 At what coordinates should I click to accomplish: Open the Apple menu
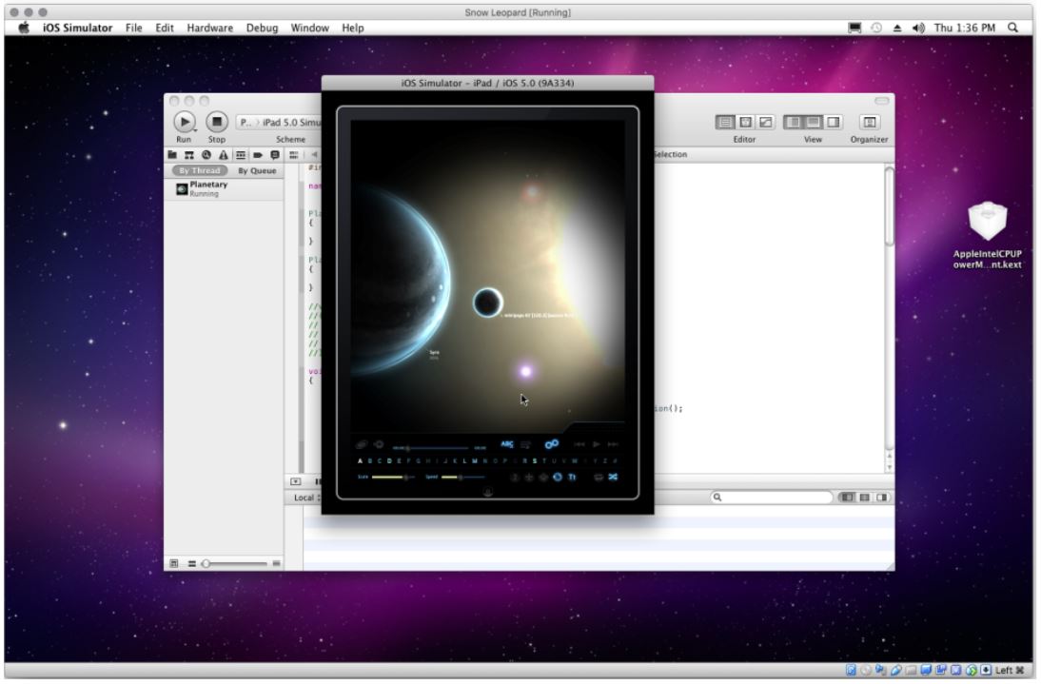[24, 28]
